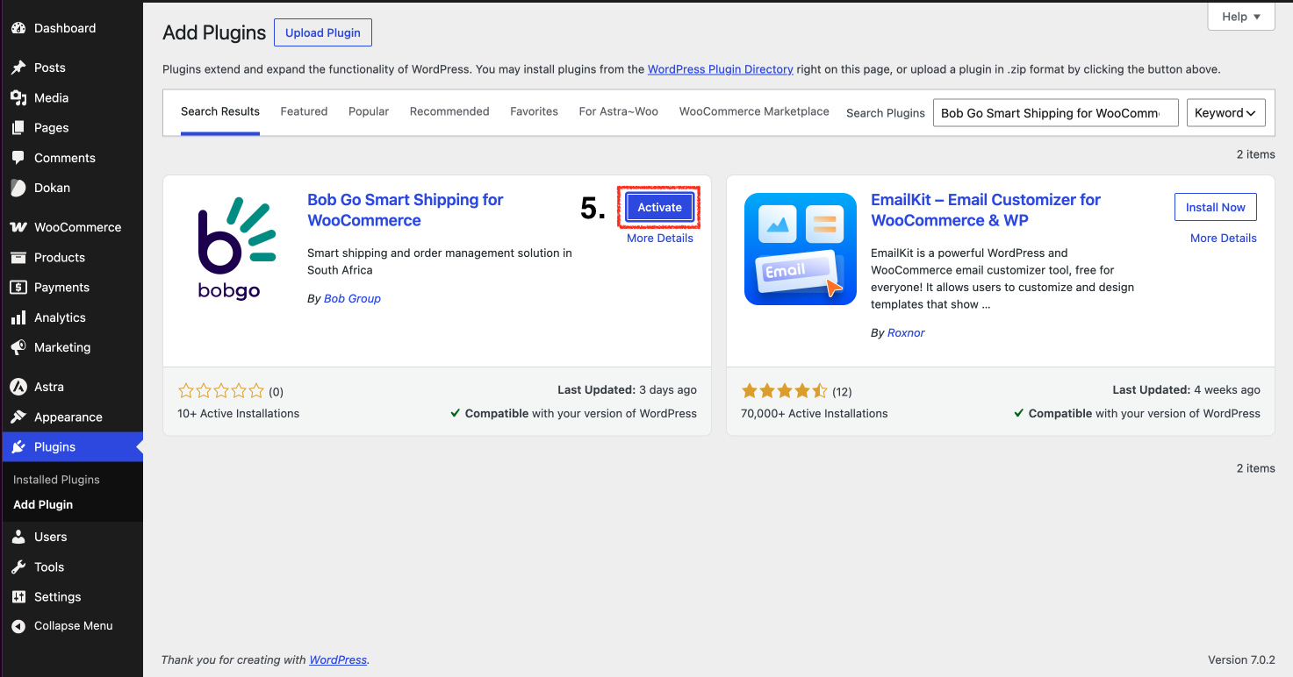Activate the Bob Go Smart Shipping plugin
This screenshot has width=1293, height=677.
click(660, 207)
